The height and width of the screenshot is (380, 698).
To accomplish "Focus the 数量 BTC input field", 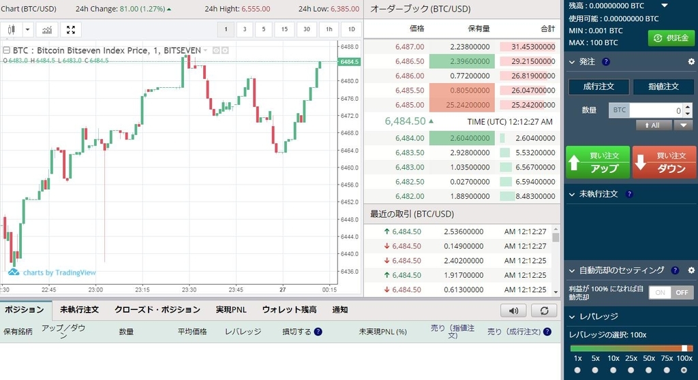I will [656, 110].
